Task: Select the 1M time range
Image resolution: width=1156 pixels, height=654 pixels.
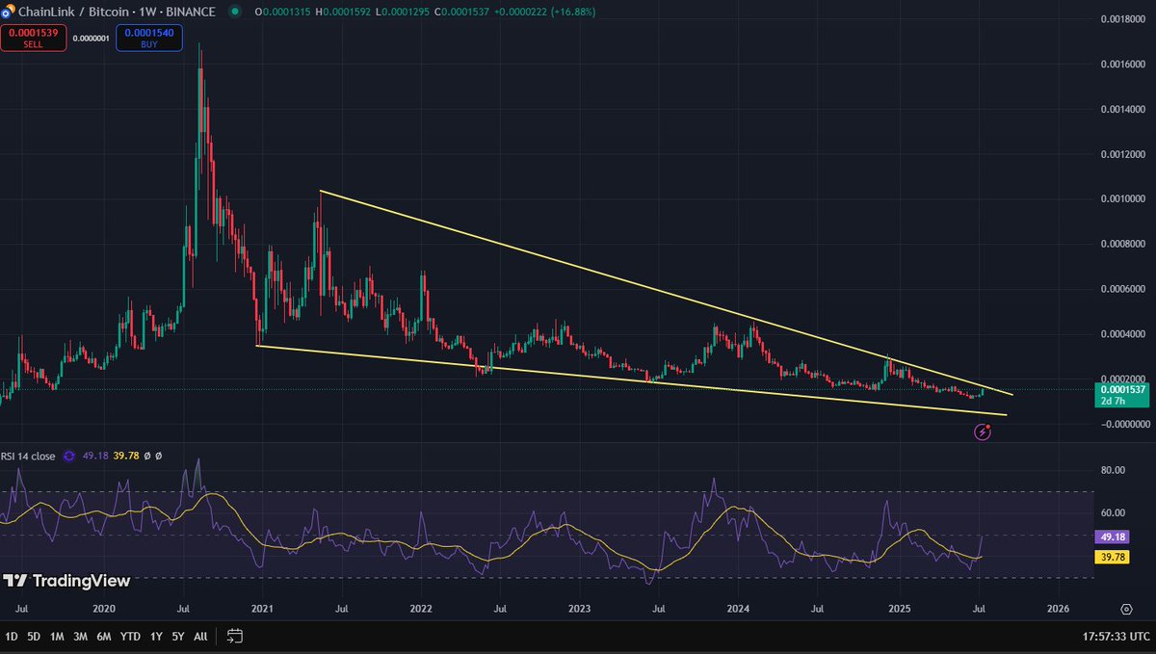Action: (58, 637)
